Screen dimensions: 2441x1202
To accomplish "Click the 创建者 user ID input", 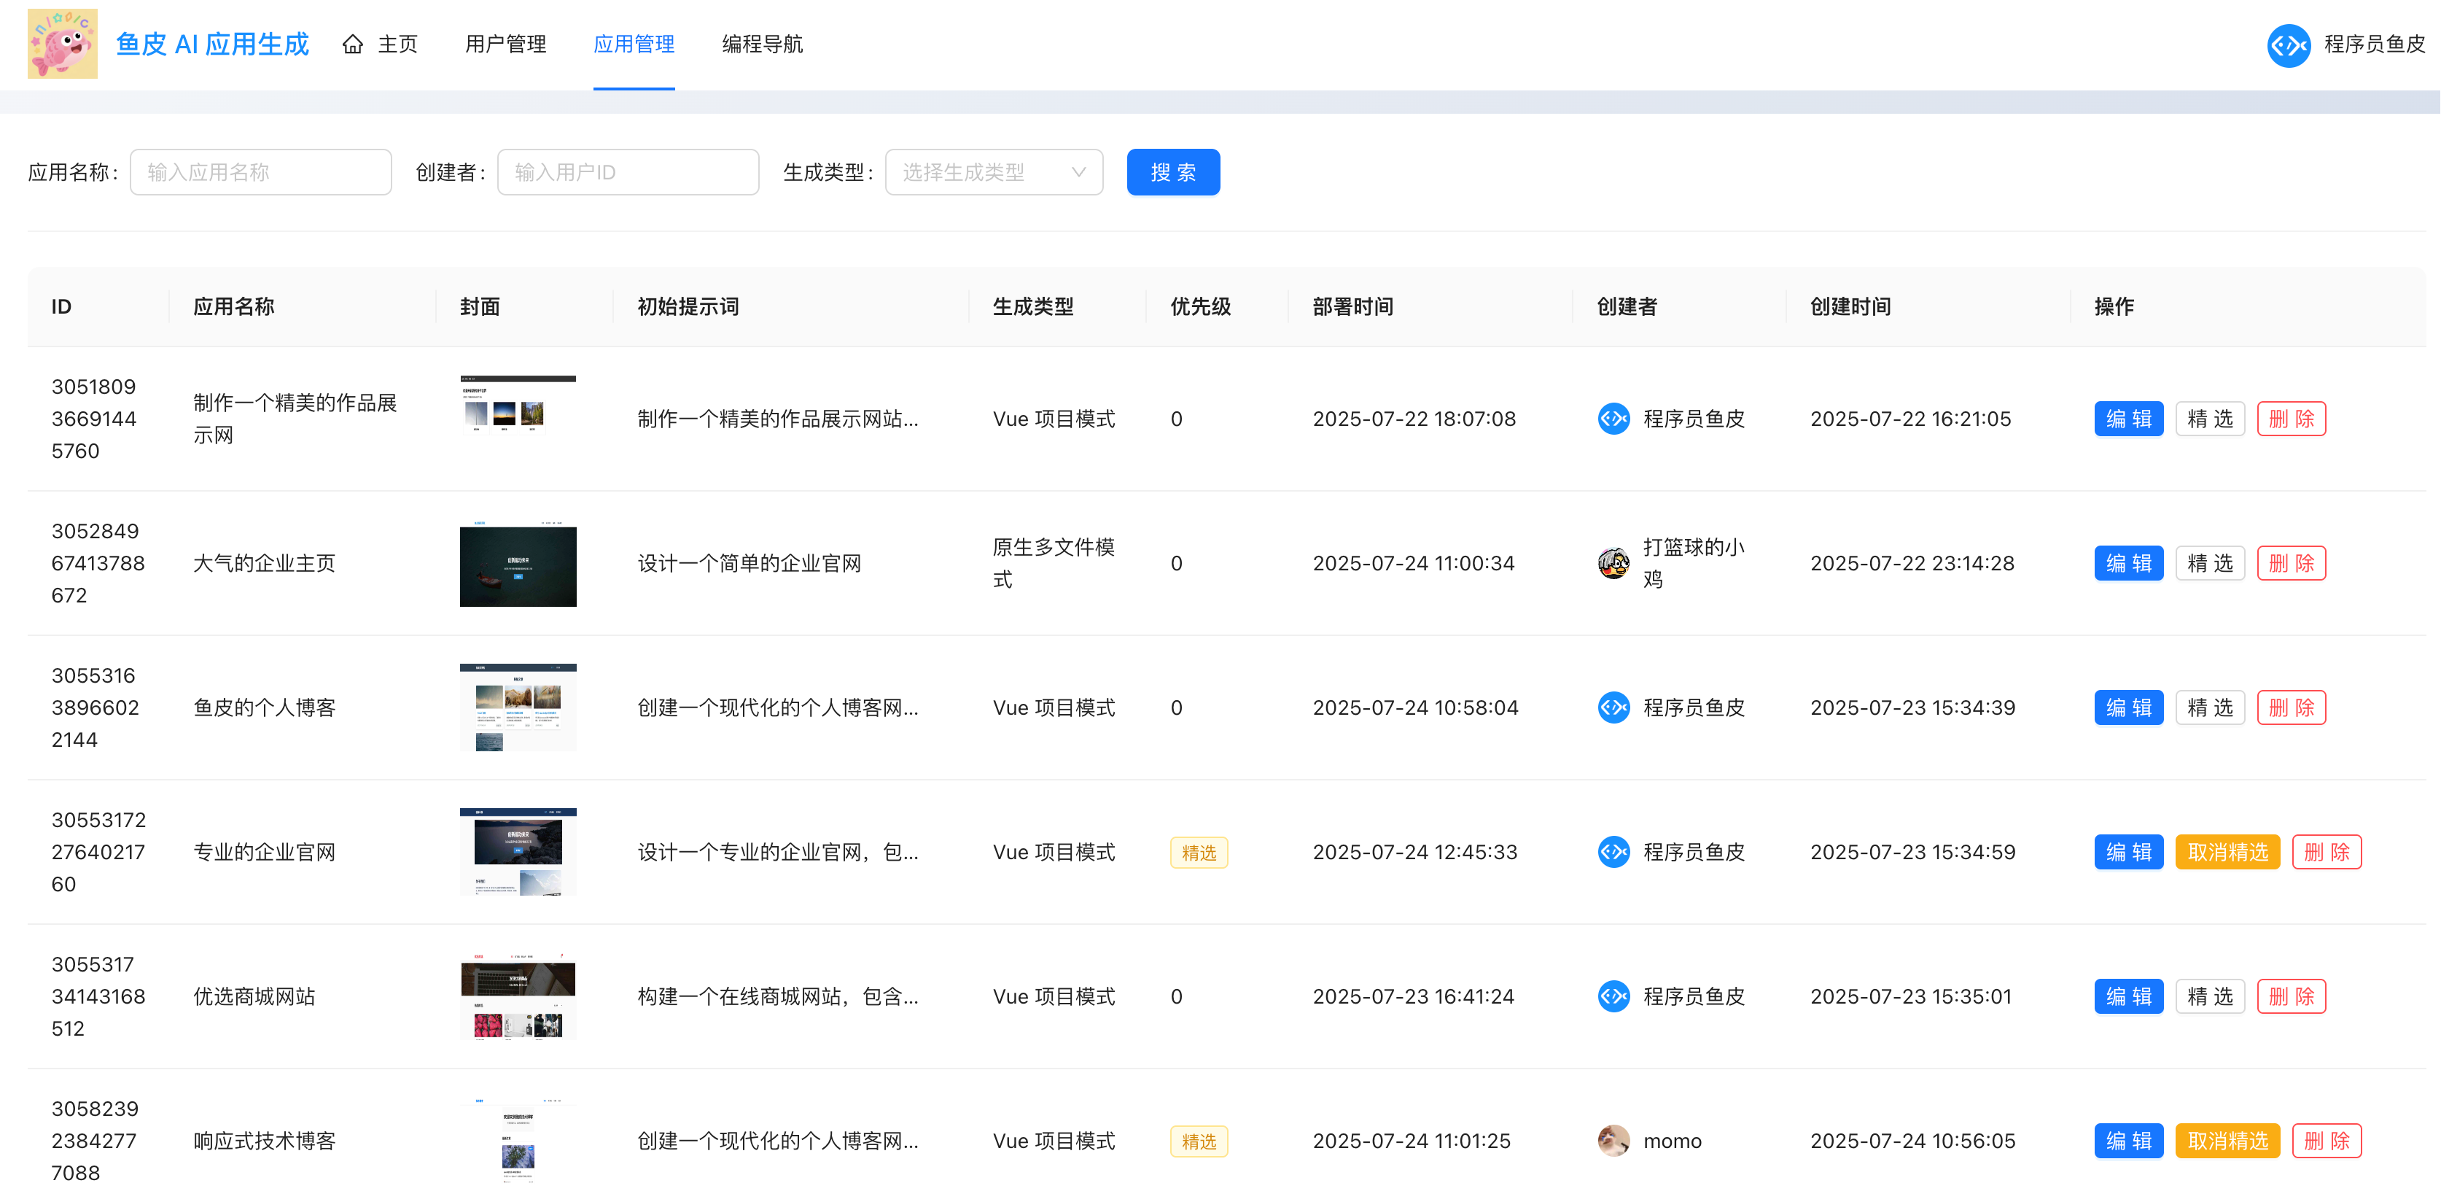I will pos(627,173).
